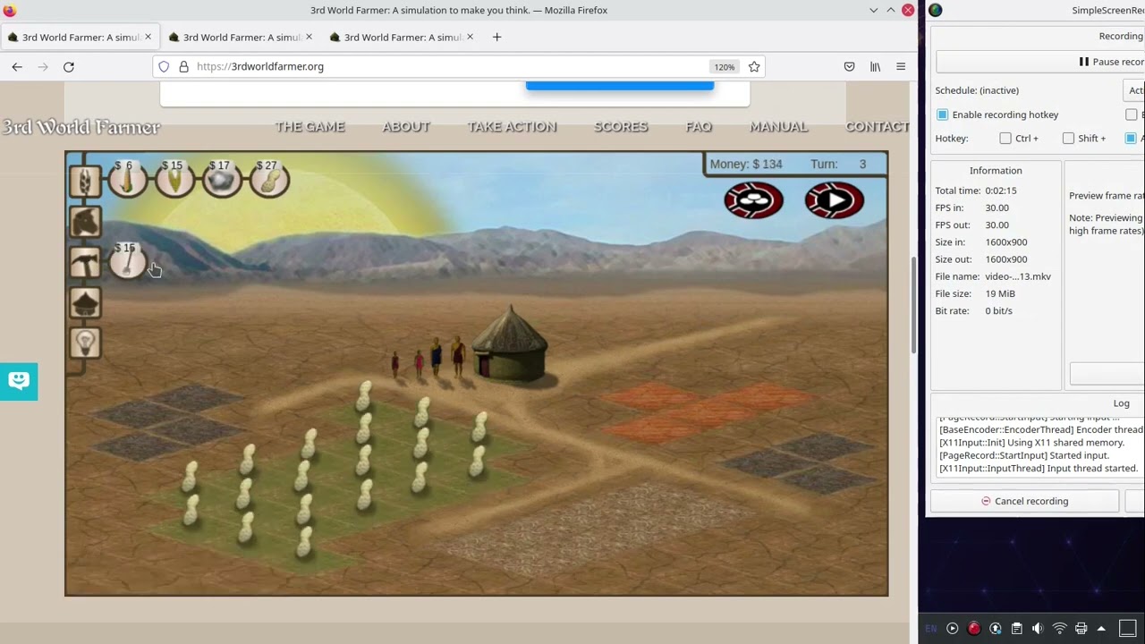
Task: Open the teal chat widget icon
Action: click(x=19, y=381)
